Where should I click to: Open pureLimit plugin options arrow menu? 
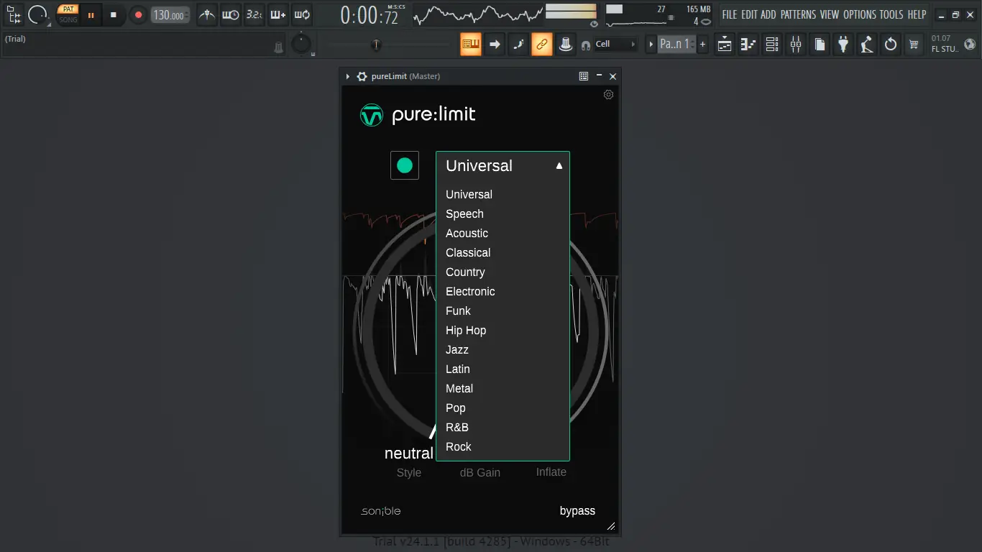click(348, 76)
